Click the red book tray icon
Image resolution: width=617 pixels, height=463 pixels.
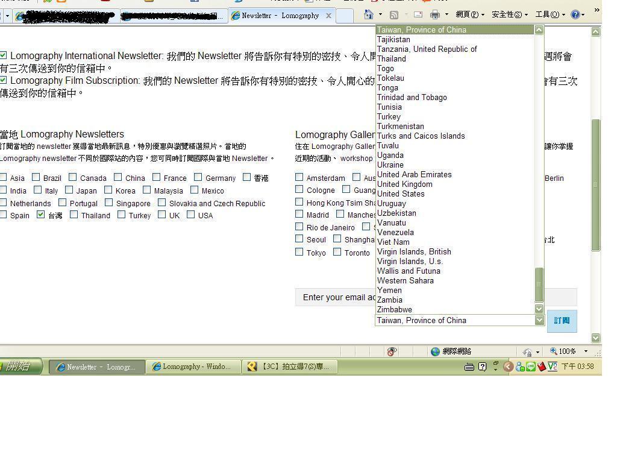[x=542, y=367]
